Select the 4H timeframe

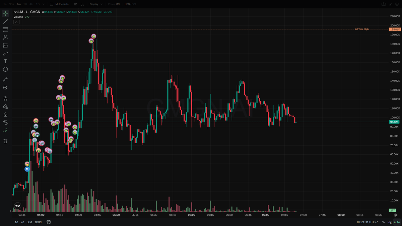pos(31,4)
